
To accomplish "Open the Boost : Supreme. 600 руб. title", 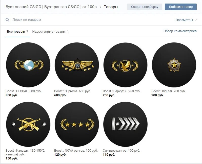I will click(x=72, y=91).
